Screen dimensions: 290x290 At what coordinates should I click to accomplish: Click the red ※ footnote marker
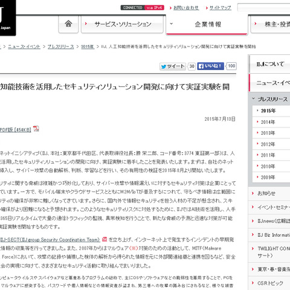coord(134,248)
